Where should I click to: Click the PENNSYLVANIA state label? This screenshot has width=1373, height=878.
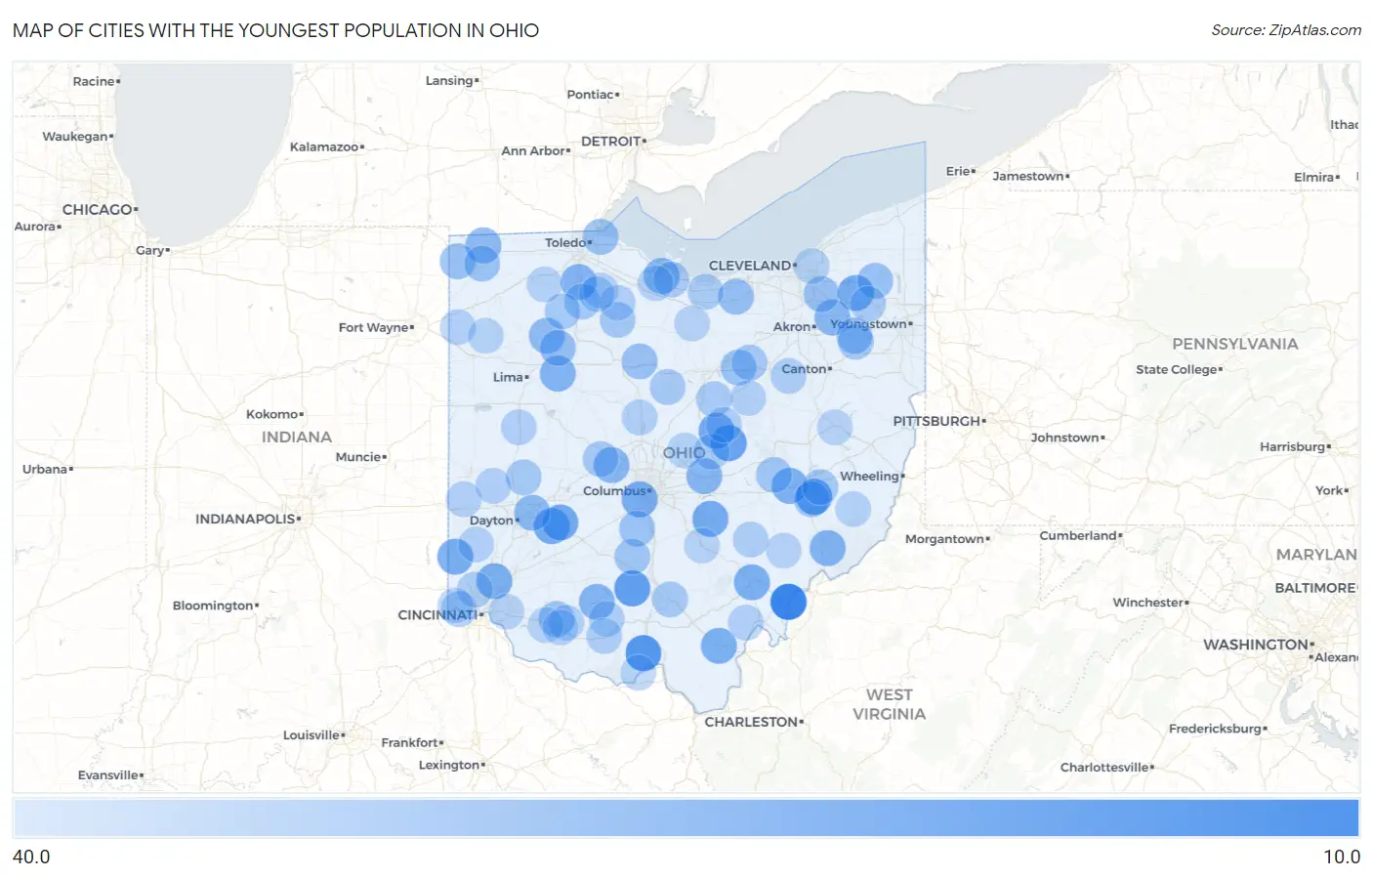[1235, 344]
